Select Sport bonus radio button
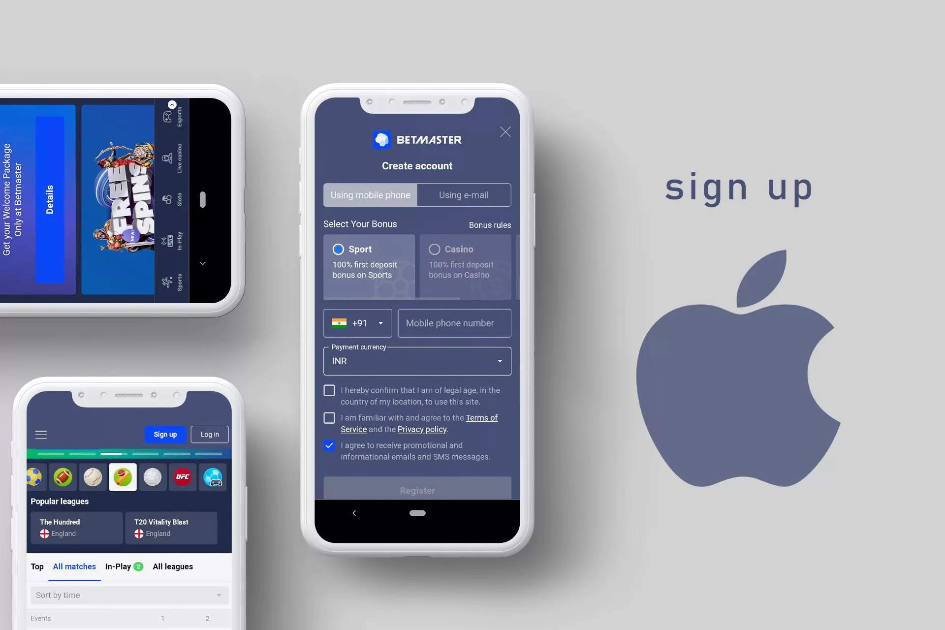 point(338,249)
